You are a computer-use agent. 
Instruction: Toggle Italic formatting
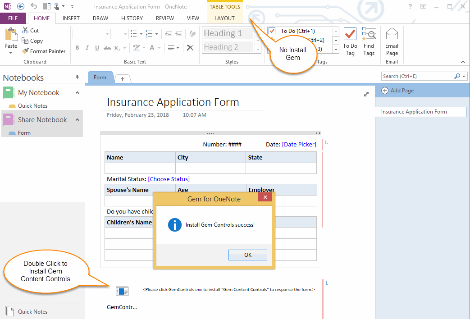pos(87,48)
